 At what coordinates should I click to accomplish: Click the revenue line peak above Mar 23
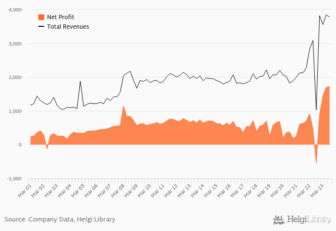point(326,15)
